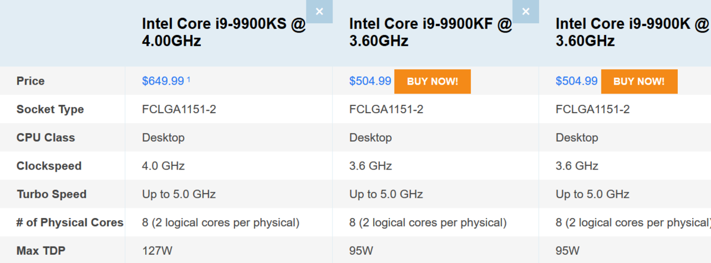Click the CPU Class row label
Screen dimensions: 711x263
46,137
